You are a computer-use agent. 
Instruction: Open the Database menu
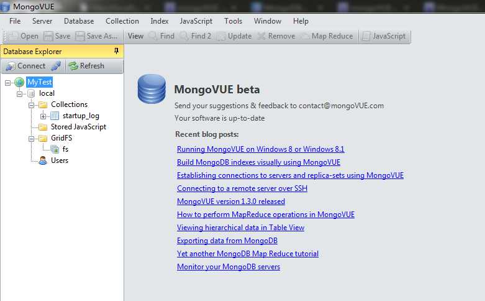click(79, 21)
